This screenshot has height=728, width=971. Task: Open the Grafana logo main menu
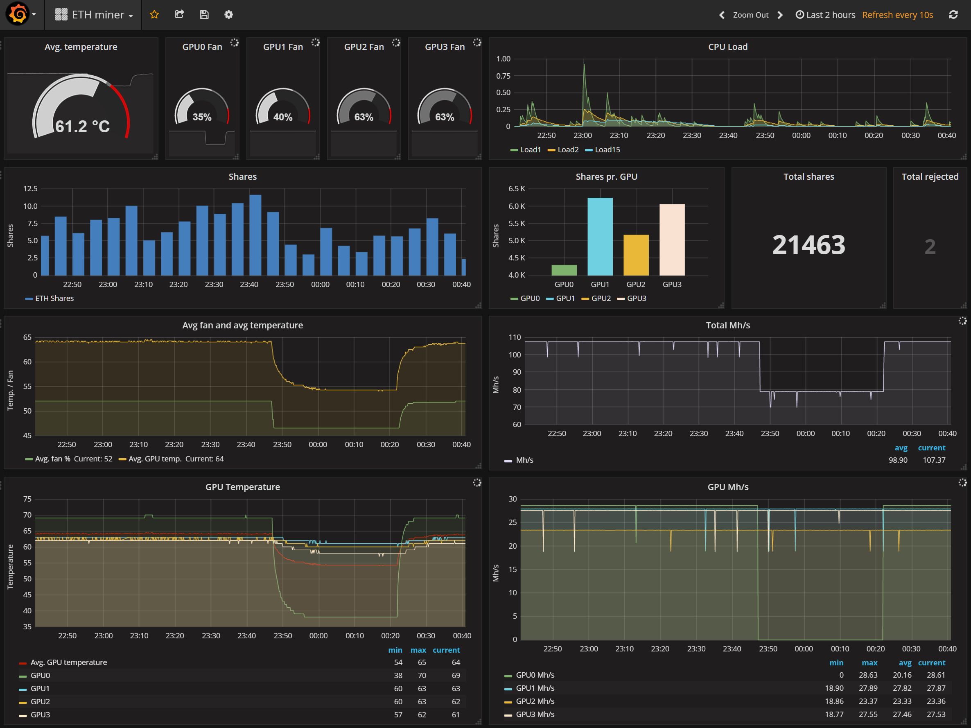[18, 14]
